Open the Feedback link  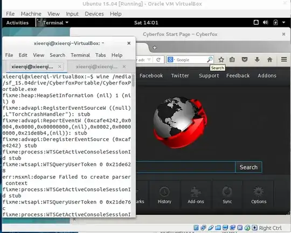(x=238, y=76)
